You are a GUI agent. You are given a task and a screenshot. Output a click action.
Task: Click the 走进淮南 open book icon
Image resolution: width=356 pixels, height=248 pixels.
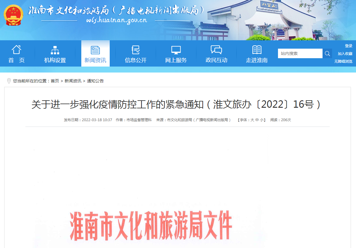pyautogui.click(x=256, y=49)
